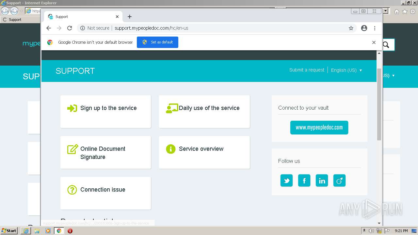Click the pencil-edit signature icon
Viewport: 418px width, 235px height.
(72, 149)
